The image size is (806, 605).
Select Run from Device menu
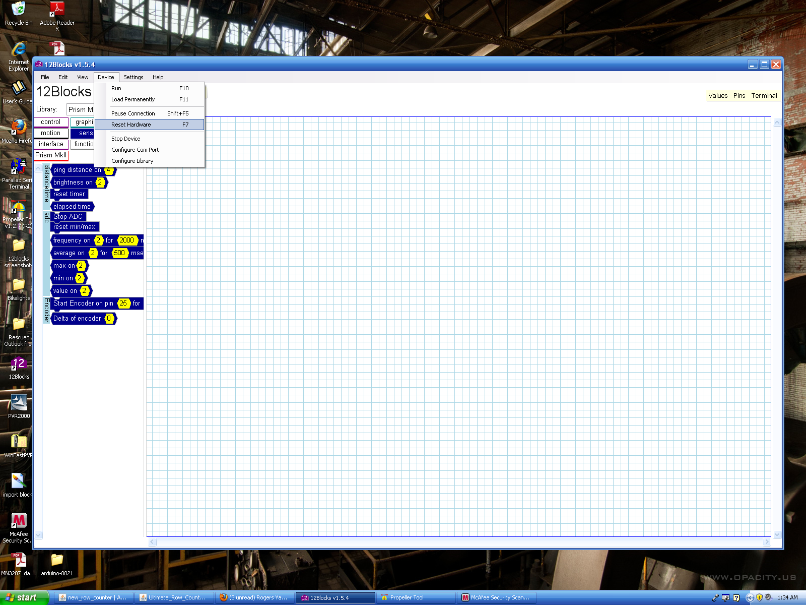pos(150,88)
